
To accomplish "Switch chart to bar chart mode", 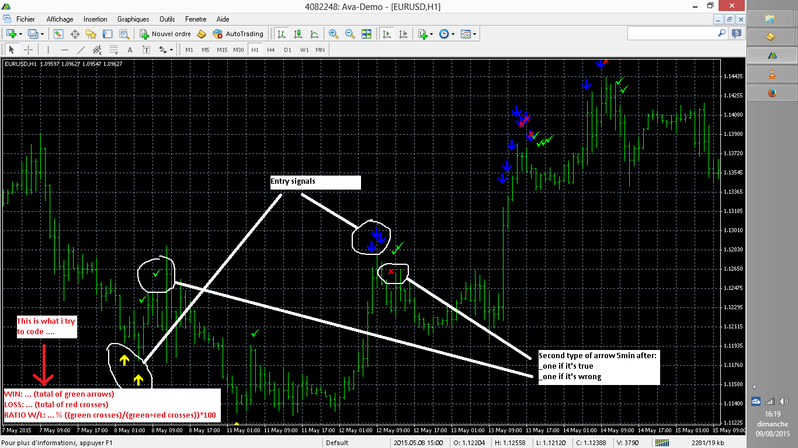I will 282,34.
